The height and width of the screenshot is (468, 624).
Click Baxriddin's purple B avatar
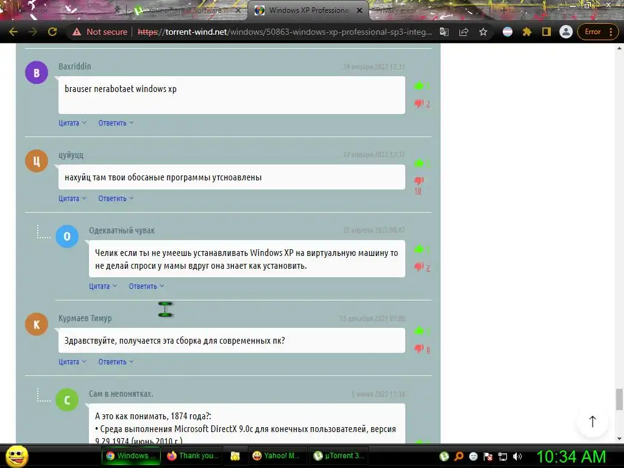pos(37,73)
